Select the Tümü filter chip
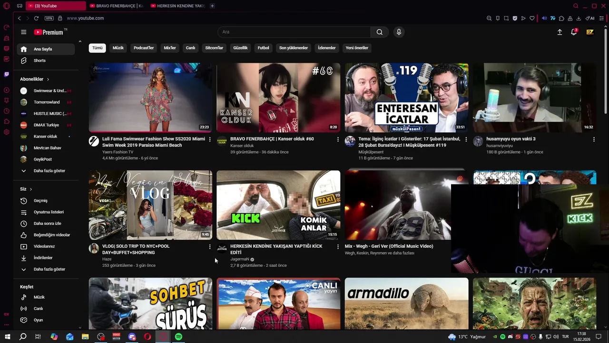Viewport: 609px width, 343px height. tap(98, 48)
